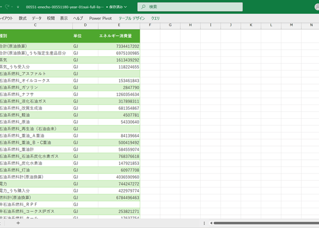The image size is (319, 228).
Task: Select column I header
Action: (x=211, y=25)
